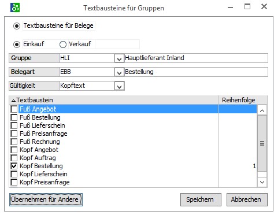Click the green application icon in title bar
The width and height of the screenshot is (274, 215).
(x=15, y=8)
